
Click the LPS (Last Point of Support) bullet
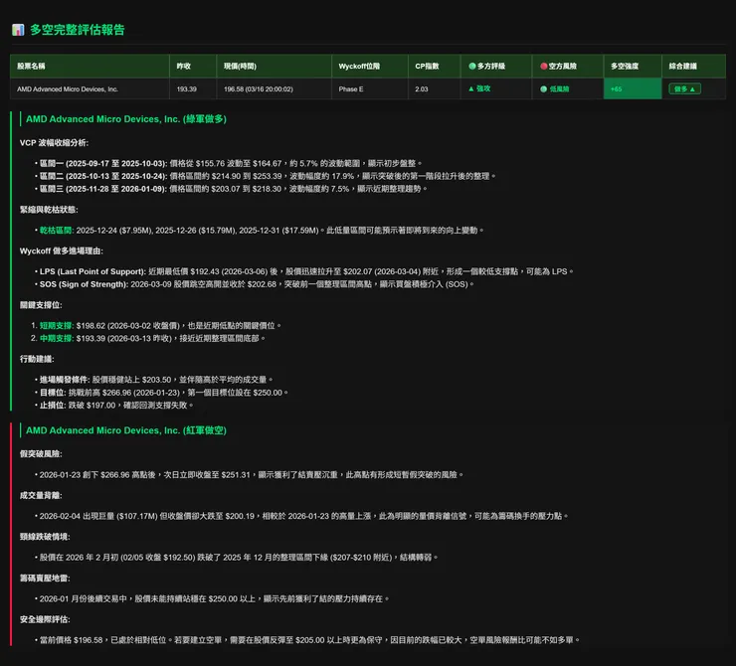pyautogui.click(x=304, y=271)
